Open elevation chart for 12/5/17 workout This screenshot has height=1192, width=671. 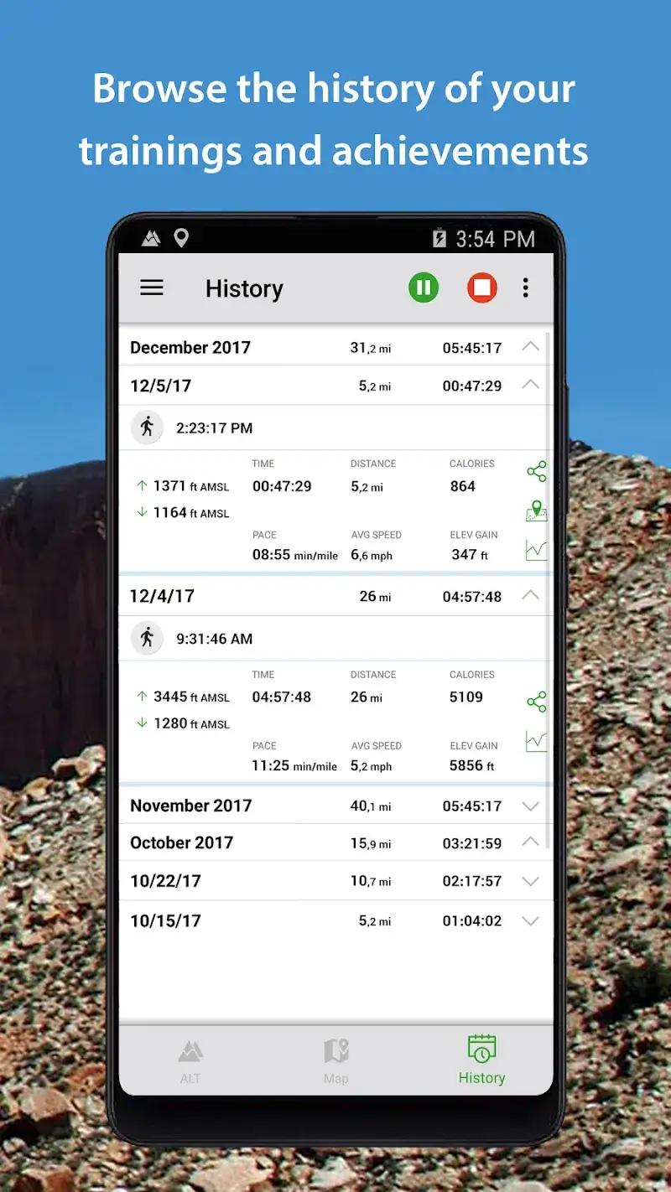click(x=536, y=548)
